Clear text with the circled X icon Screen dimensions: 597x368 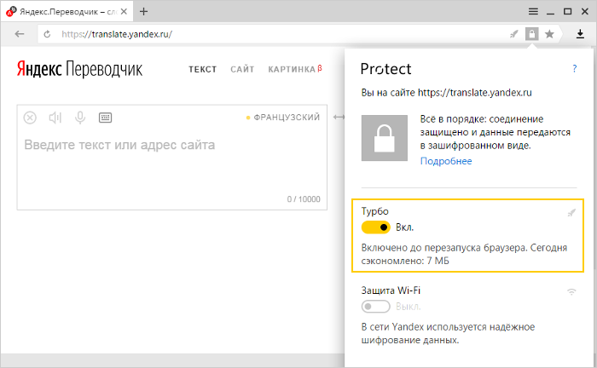pos(30,118)
